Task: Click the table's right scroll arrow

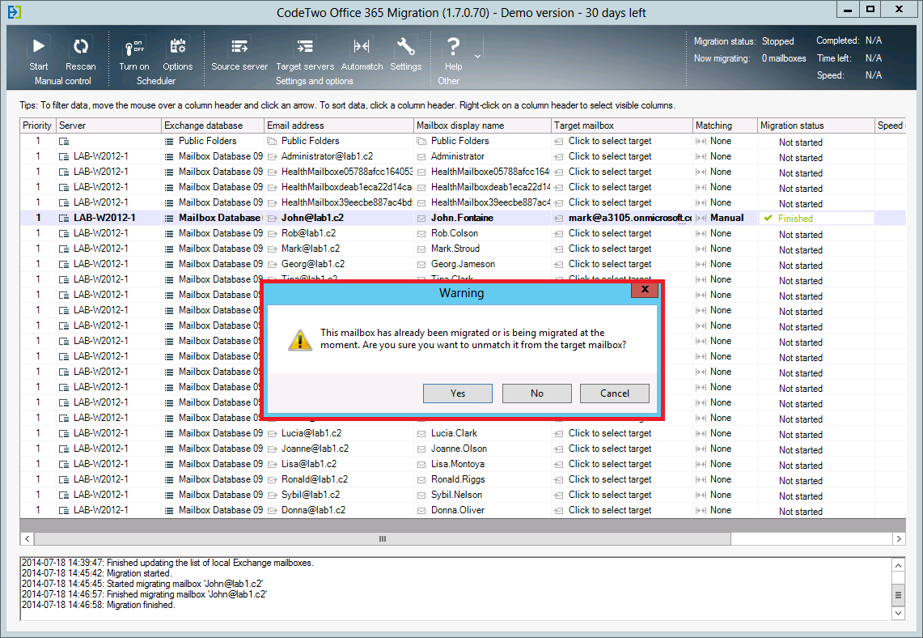Action: (x=898, y=538)
